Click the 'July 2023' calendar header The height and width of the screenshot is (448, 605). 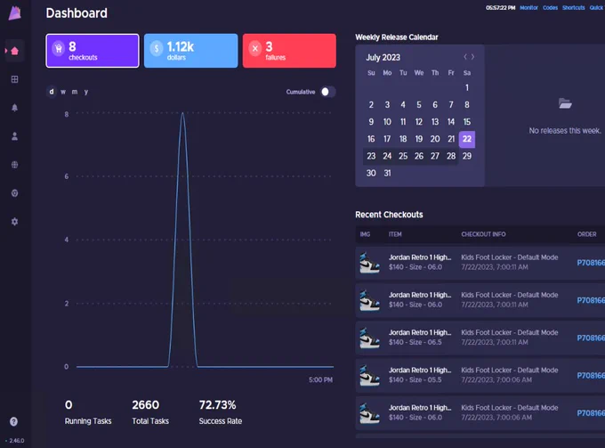(383, 58)
